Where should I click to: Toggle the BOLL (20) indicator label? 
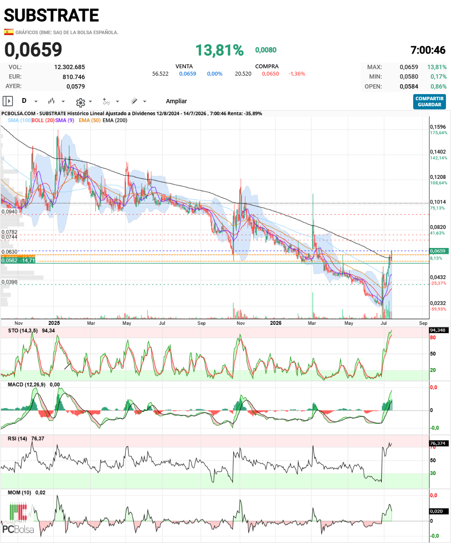43,120
